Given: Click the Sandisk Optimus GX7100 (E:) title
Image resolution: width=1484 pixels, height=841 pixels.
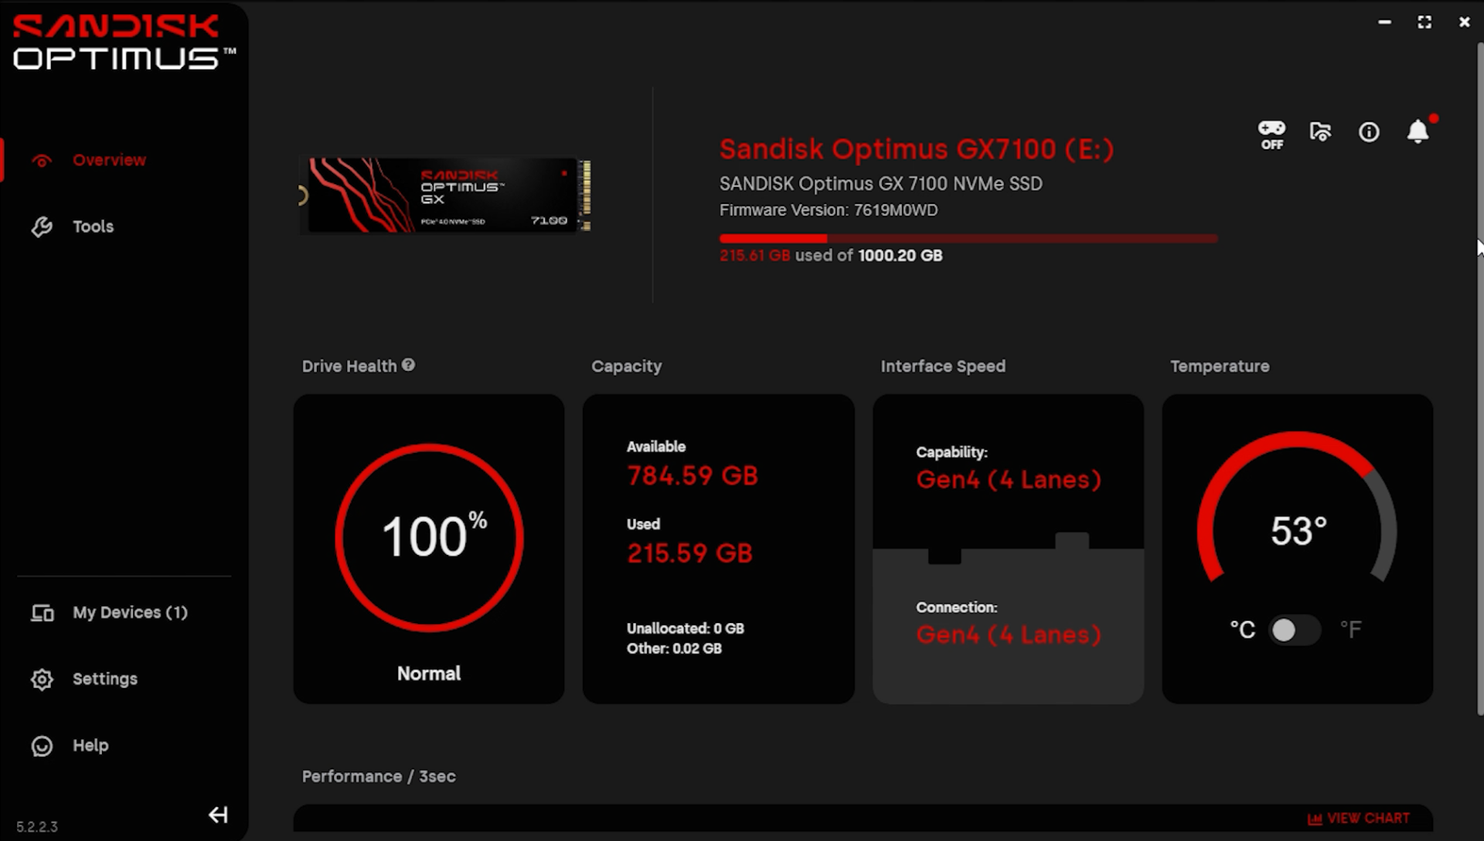Looking at the screenshot, I should 917,148.
